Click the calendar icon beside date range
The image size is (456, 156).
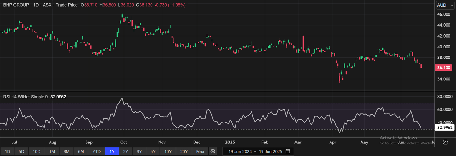[x=288, y=152]
